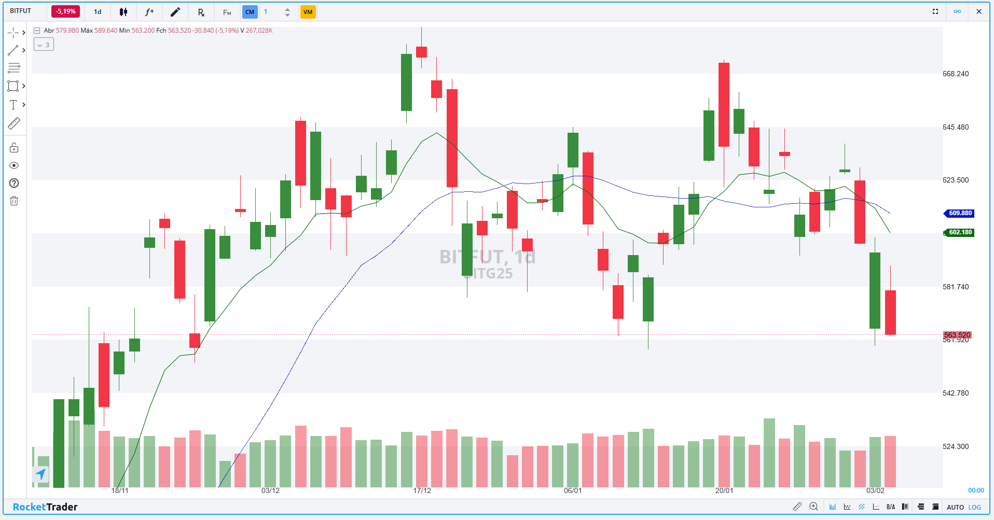This screenshot has width=994, height=520.
Task: Expand the crosshair cursor tool options
Action: coord(23,33)
